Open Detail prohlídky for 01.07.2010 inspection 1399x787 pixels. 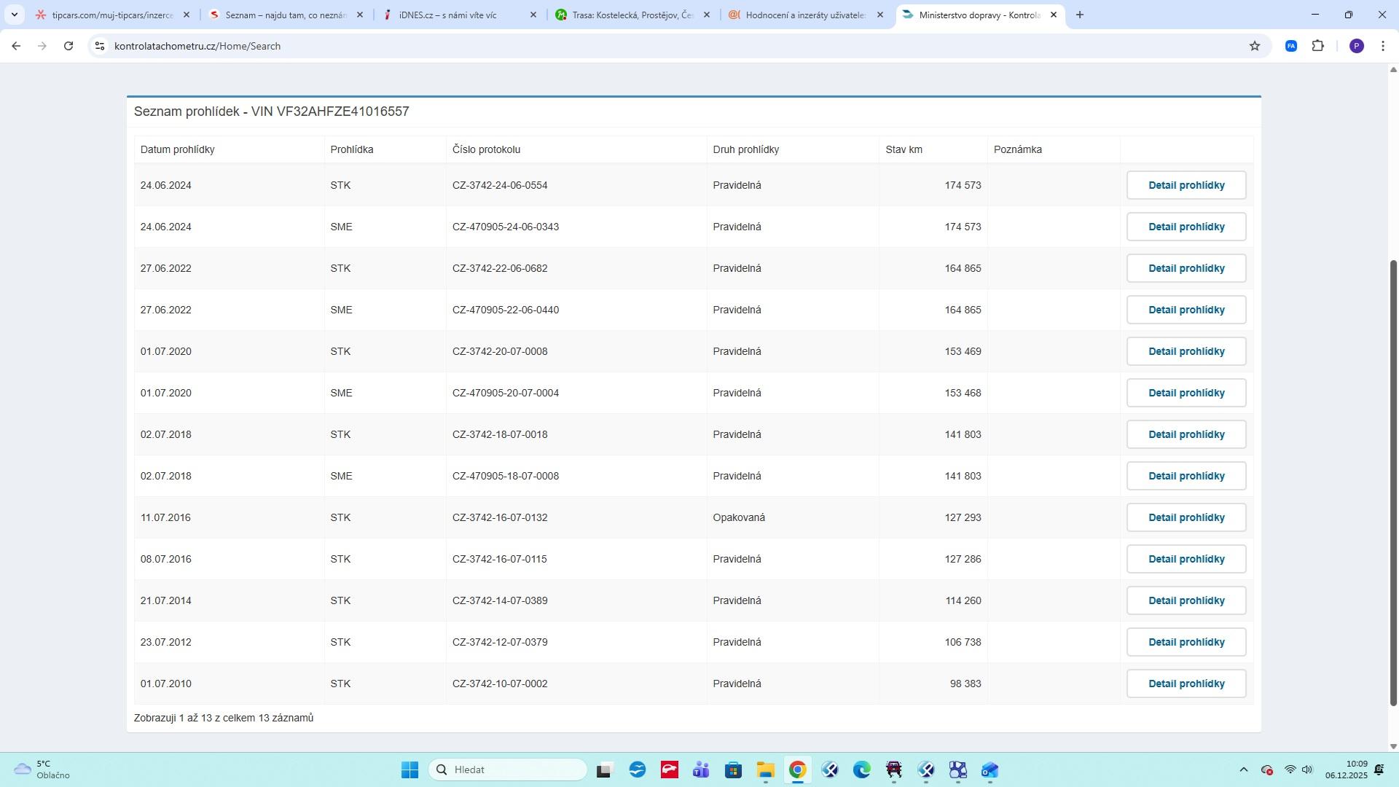tap(1186, 684)
